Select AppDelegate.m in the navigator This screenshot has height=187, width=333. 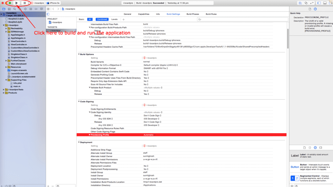(x=18, y=38)
